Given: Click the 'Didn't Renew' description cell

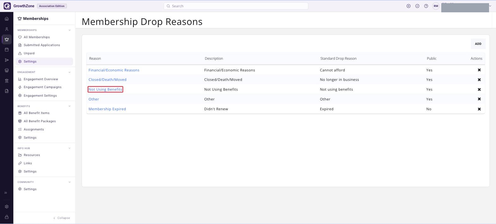Looking at the screenshot, I should pos(216,109).
